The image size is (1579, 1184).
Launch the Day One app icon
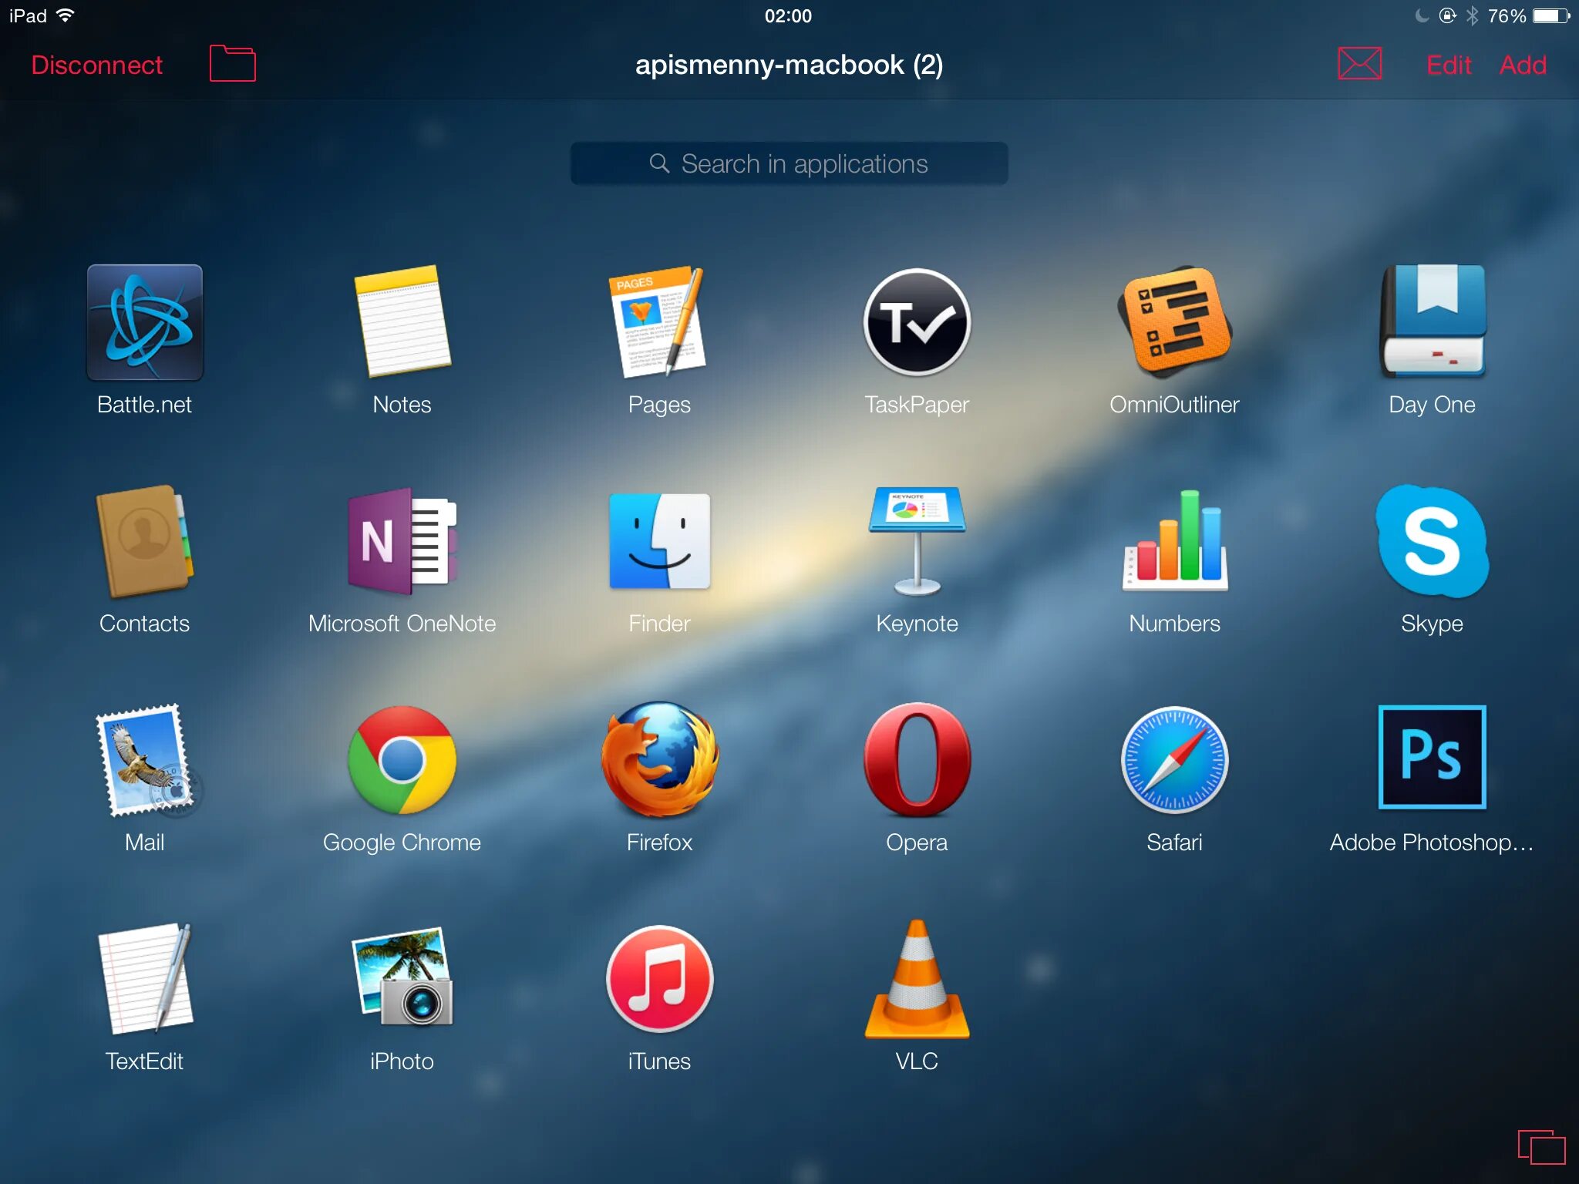point(1433,321)
